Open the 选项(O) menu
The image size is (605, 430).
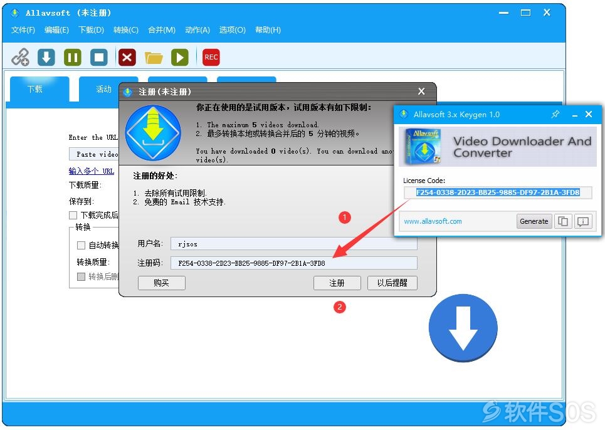[x=232, y=30]
